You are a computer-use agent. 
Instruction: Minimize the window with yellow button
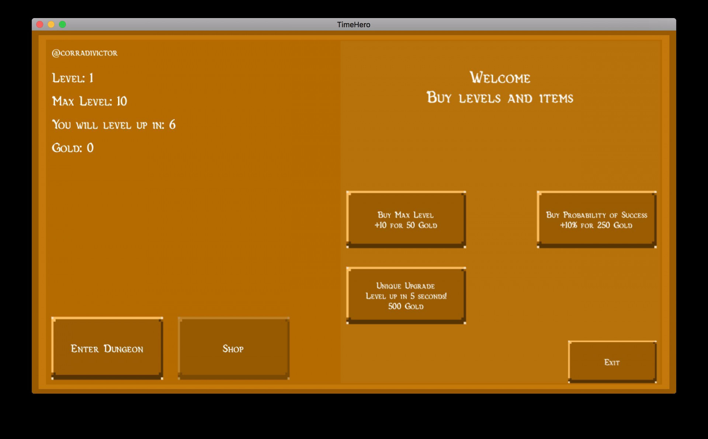(51, 24)
